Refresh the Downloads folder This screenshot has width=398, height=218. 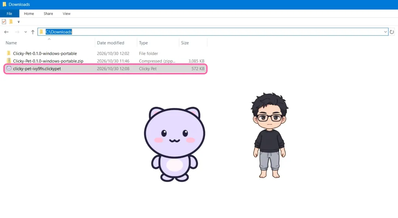(x=392, y=32)
